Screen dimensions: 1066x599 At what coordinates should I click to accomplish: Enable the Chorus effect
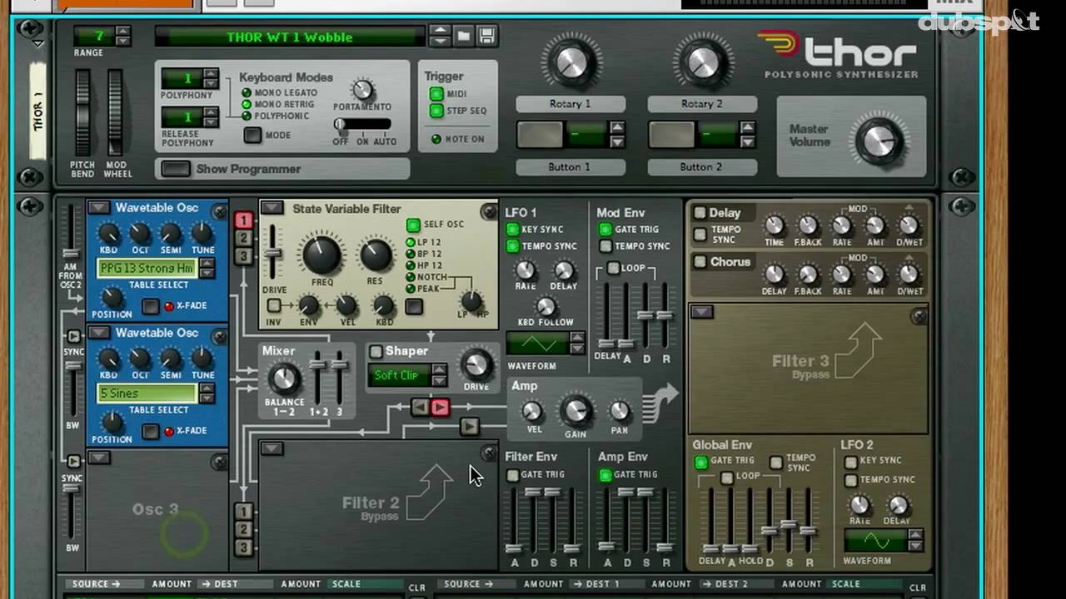700,262
